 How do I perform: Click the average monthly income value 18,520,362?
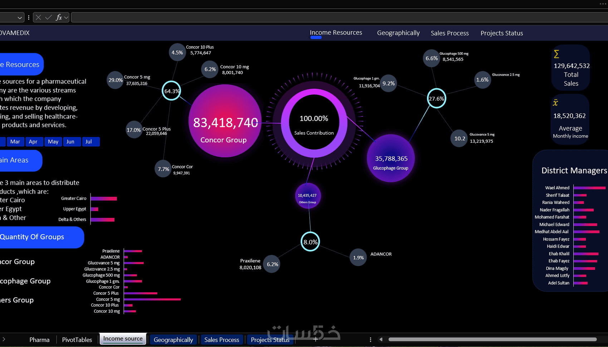pos(569,116)
